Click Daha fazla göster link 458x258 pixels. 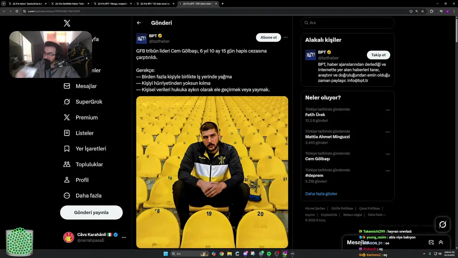(321, 194)
